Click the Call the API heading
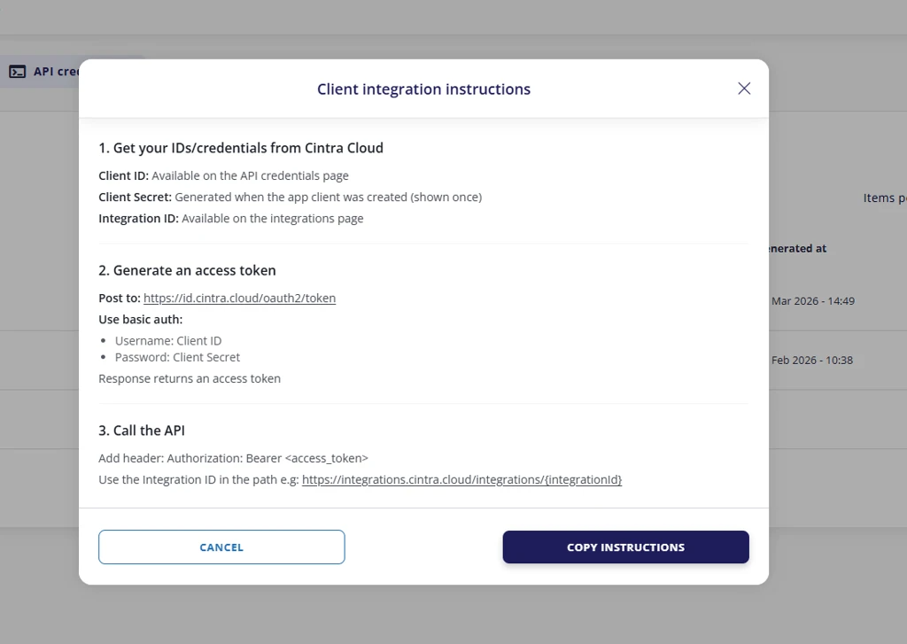Image resolution: width=907 pixels, height=644 pixels. point(142,431)
